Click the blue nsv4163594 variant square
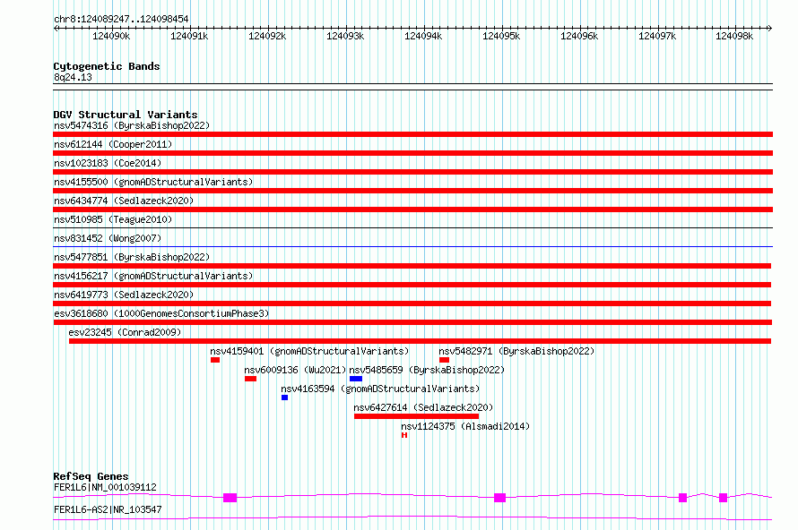Image resolution: width=798 pixels, height=530 pixels. tap(284, 397)
